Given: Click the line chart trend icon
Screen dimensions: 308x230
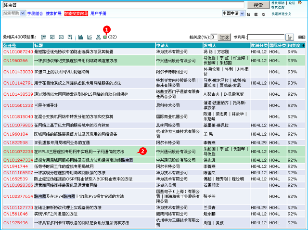Looking at the screenshot, I should (89, 37).
